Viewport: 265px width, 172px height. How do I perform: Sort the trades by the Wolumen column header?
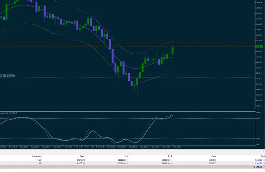[36, 156]
